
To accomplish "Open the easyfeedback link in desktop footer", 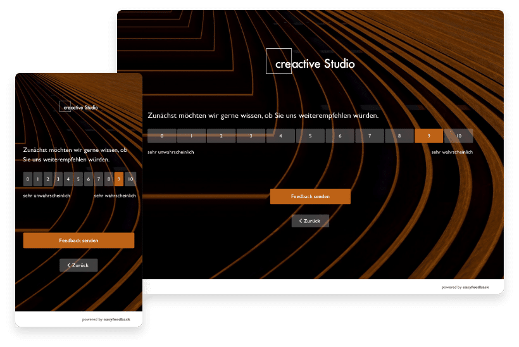I will click(475, 287).
